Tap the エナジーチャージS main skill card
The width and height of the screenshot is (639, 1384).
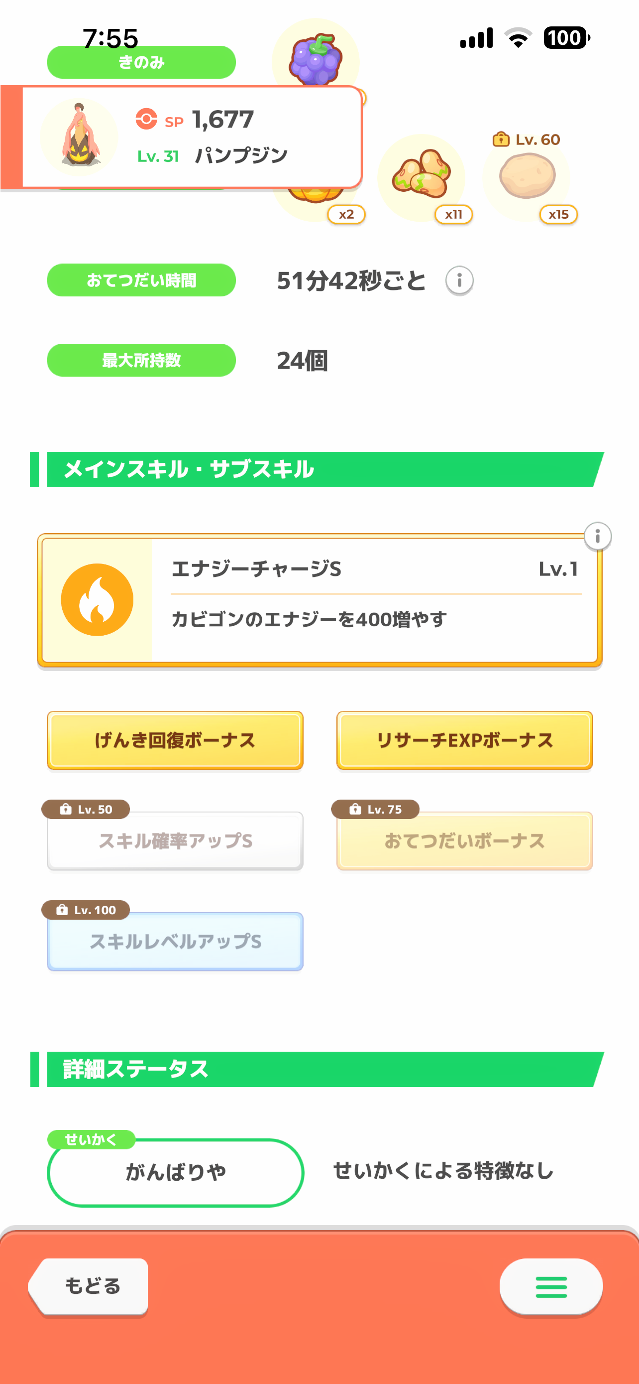pyautogui.click(x=365, y=600)
